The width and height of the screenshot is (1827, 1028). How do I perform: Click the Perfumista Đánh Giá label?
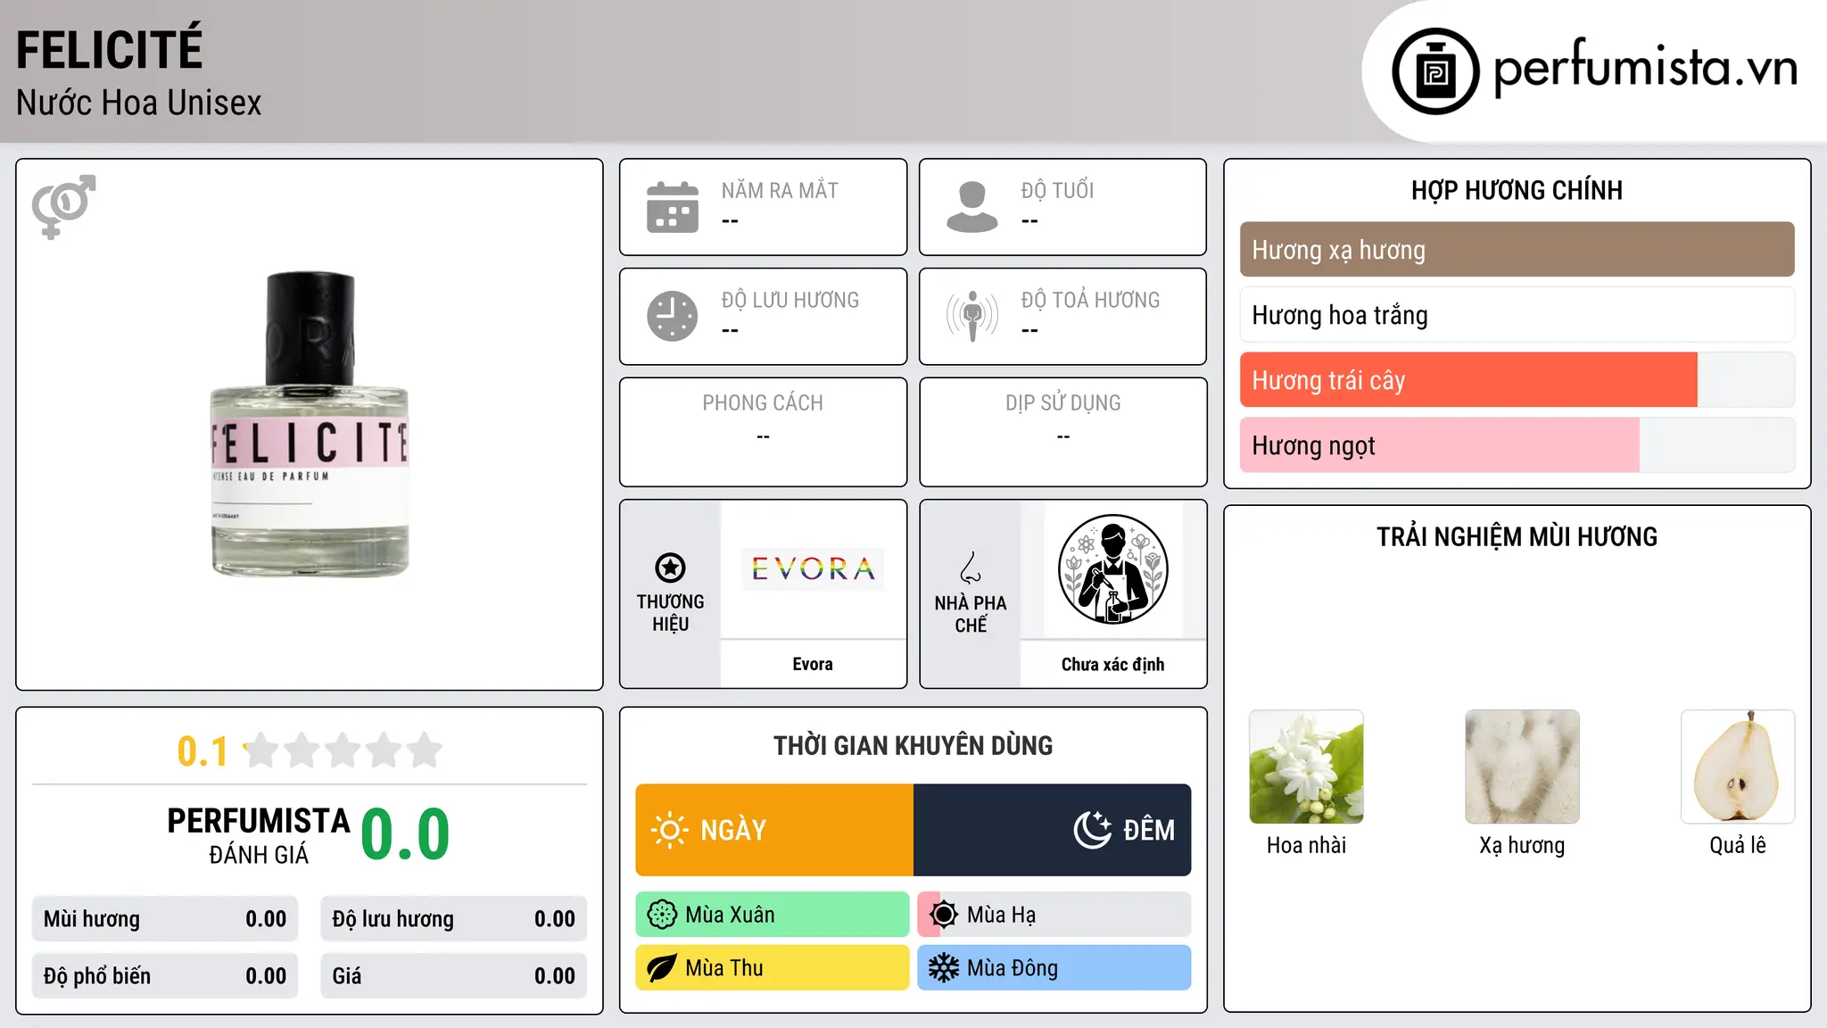[x=259, y=835]
